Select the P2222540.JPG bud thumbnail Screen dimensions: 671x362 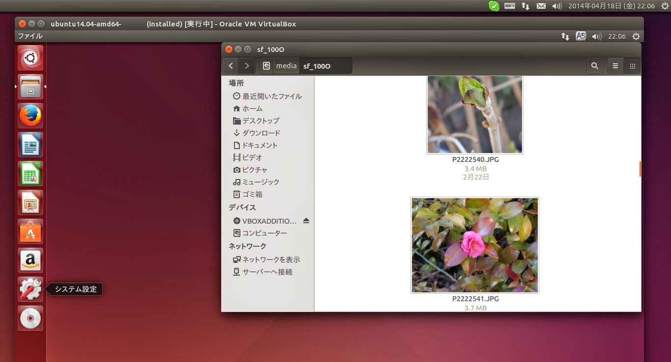pyautogui.click(x=475, y=114)
